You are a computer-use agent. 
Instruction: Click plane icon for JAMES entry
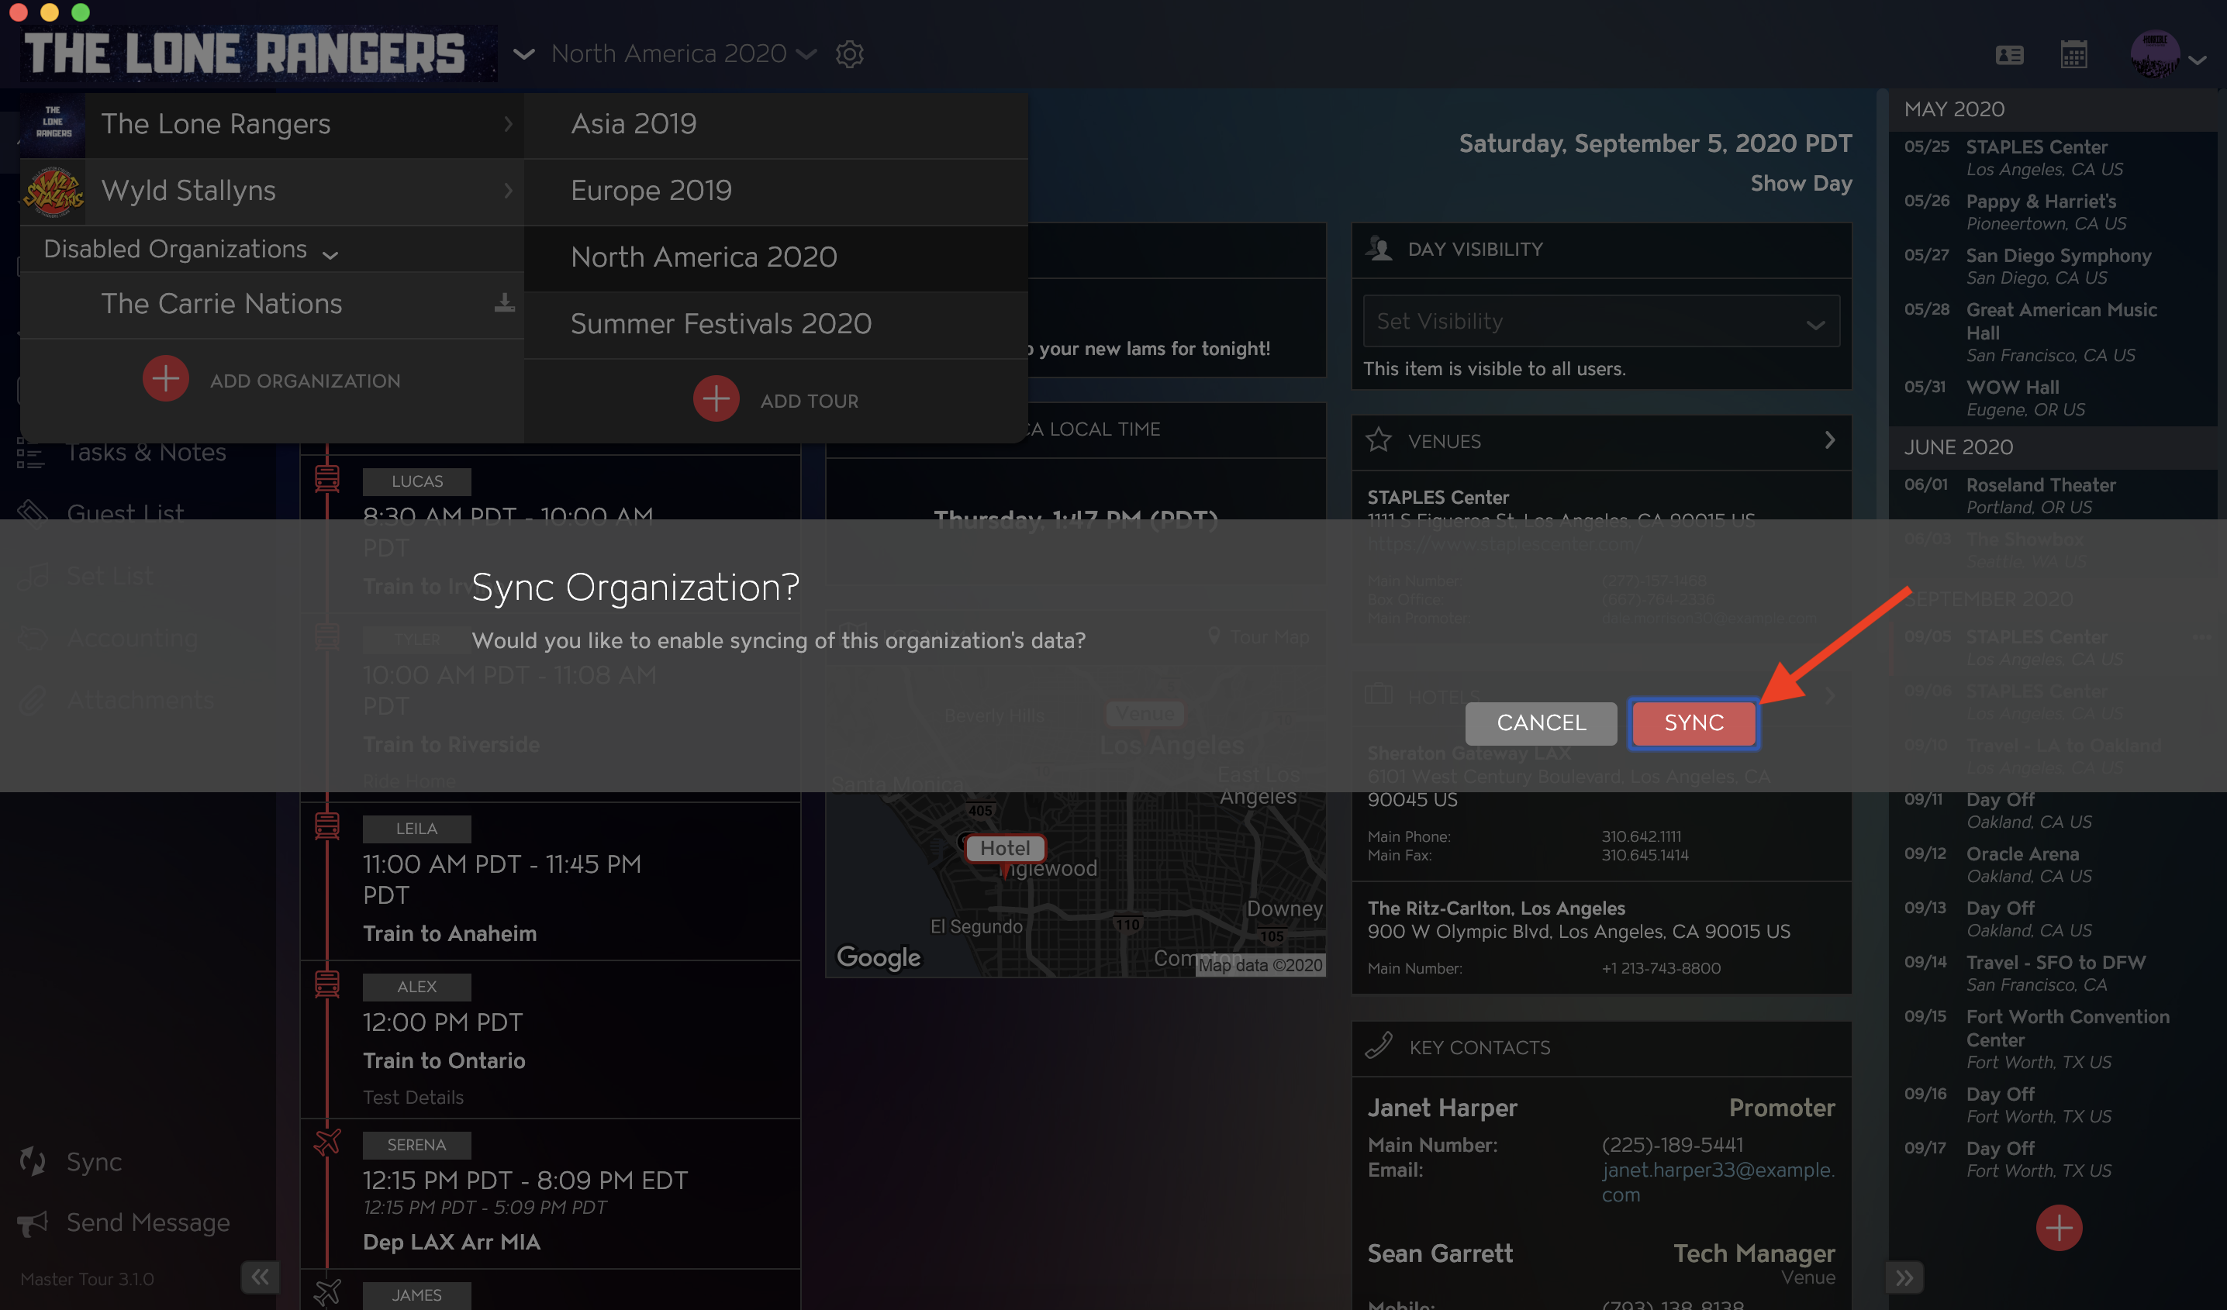[327, 1292]
